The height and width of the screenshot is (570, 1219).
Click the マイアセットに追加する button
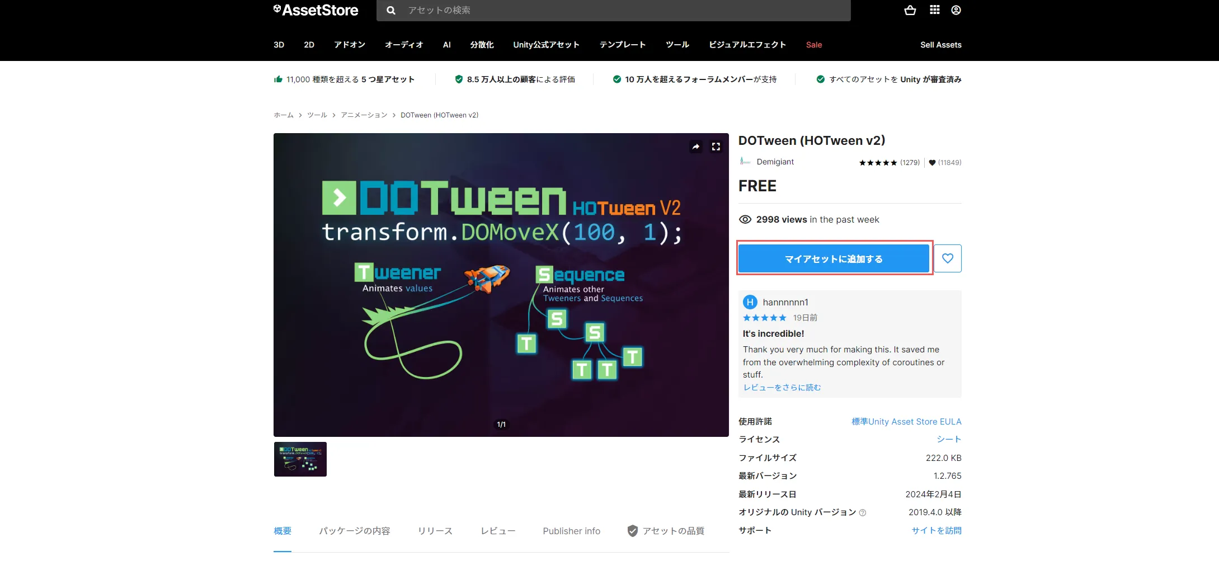[833, 259]
